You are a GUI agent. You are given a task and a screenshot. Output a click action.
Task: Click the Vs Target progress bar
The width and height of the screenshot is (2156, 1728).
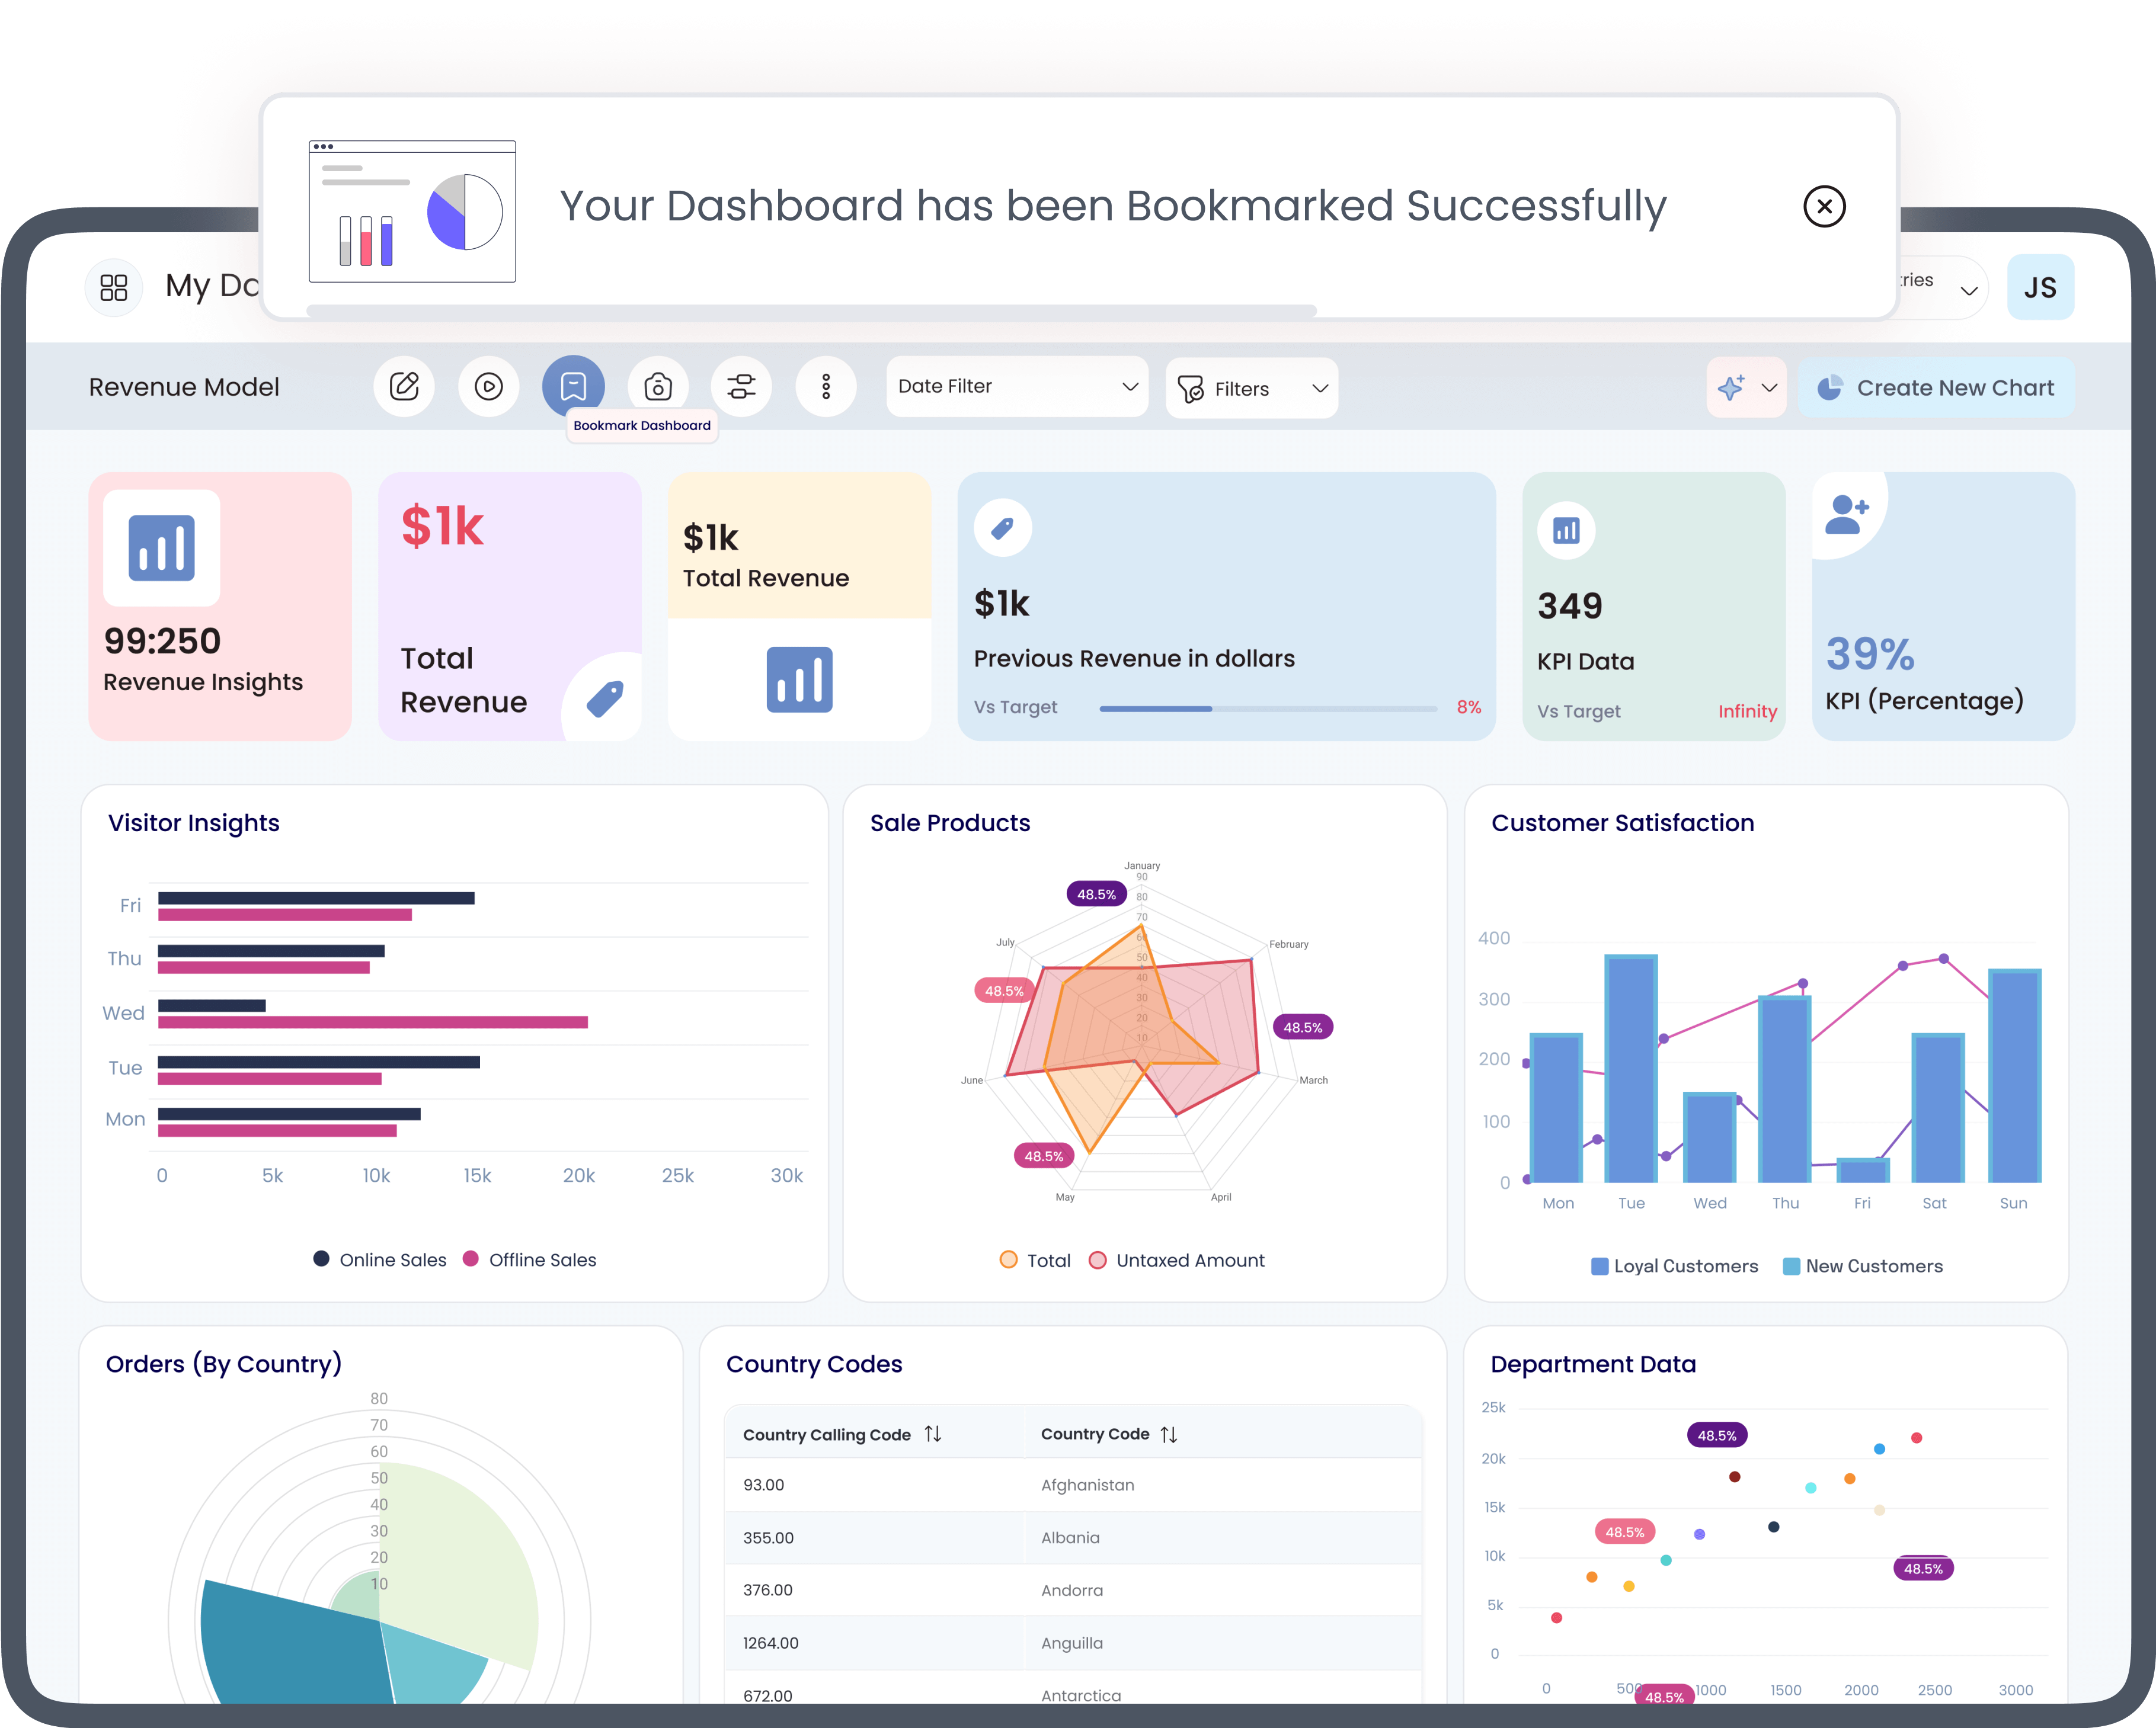click(1267, 708)
